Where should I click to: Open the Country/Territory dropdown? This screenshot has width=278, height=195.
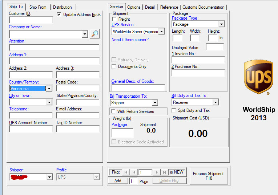point(49,89)
